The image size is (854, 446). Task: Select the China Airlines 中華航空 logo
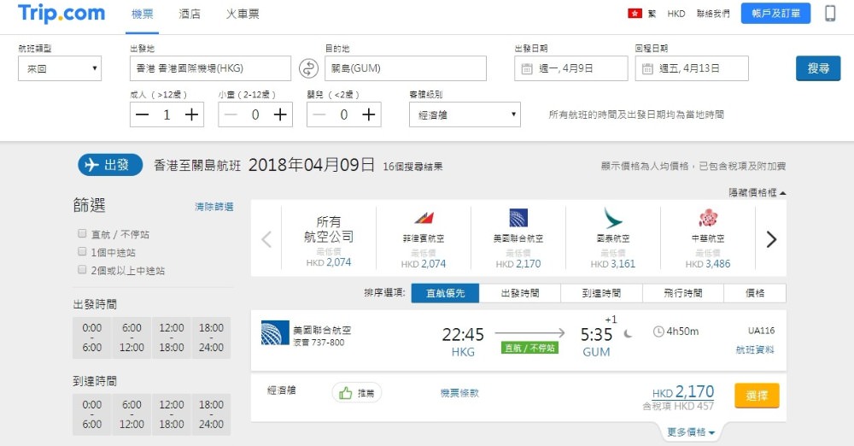point(707,219)
